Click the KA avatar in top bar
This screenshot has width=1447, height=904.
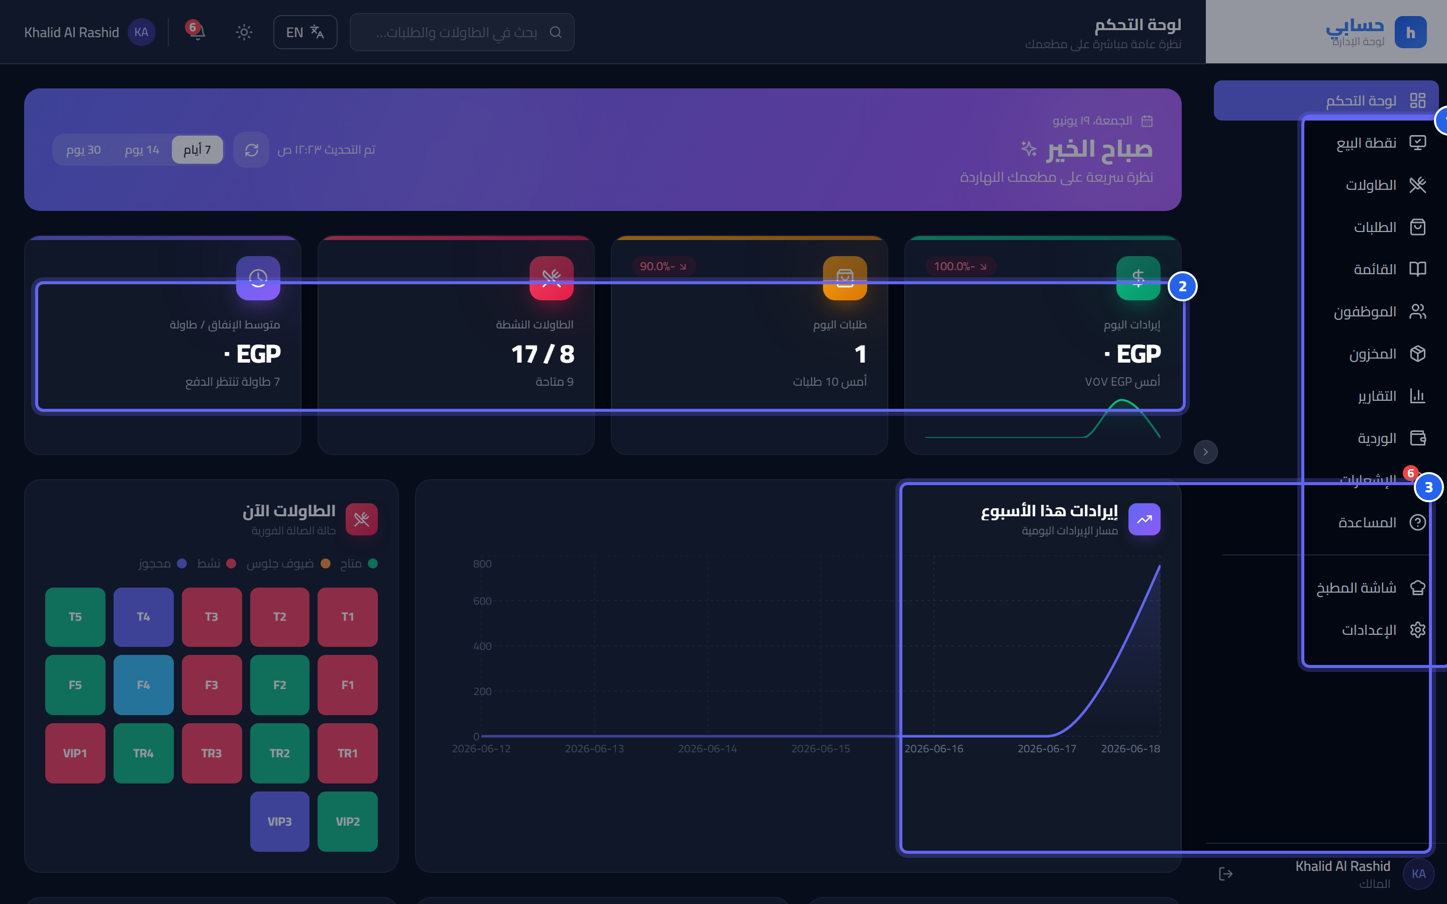pyautogui.click(x=141, y=32)
